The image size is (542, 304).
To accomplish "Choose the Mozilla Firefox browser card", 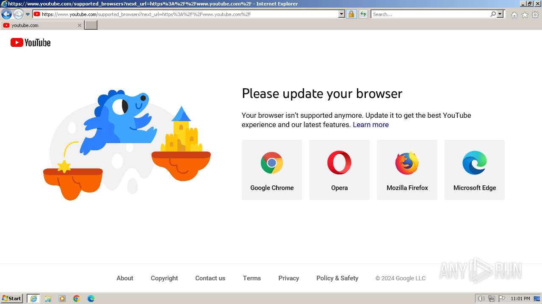I will pos(407,170).
